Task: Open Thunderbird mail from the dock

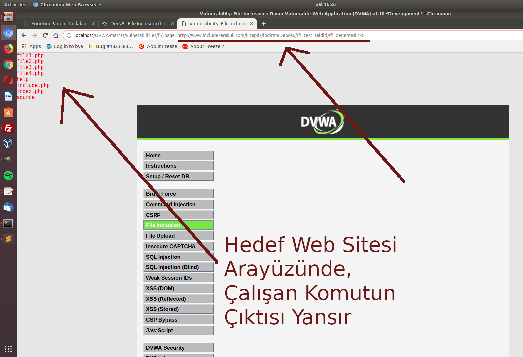Action: (8, 207)
